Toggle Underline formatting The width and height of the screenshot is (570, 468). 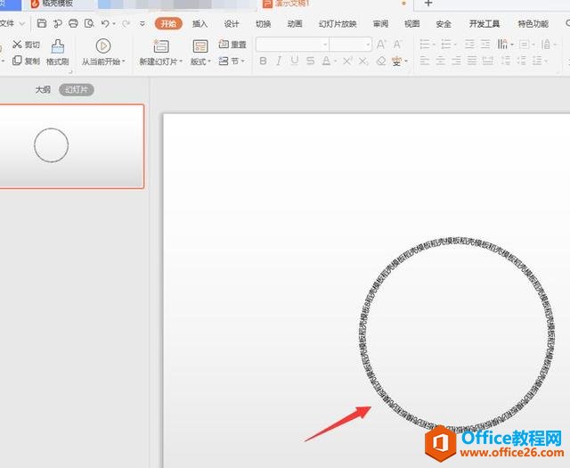tap(295, 61)
